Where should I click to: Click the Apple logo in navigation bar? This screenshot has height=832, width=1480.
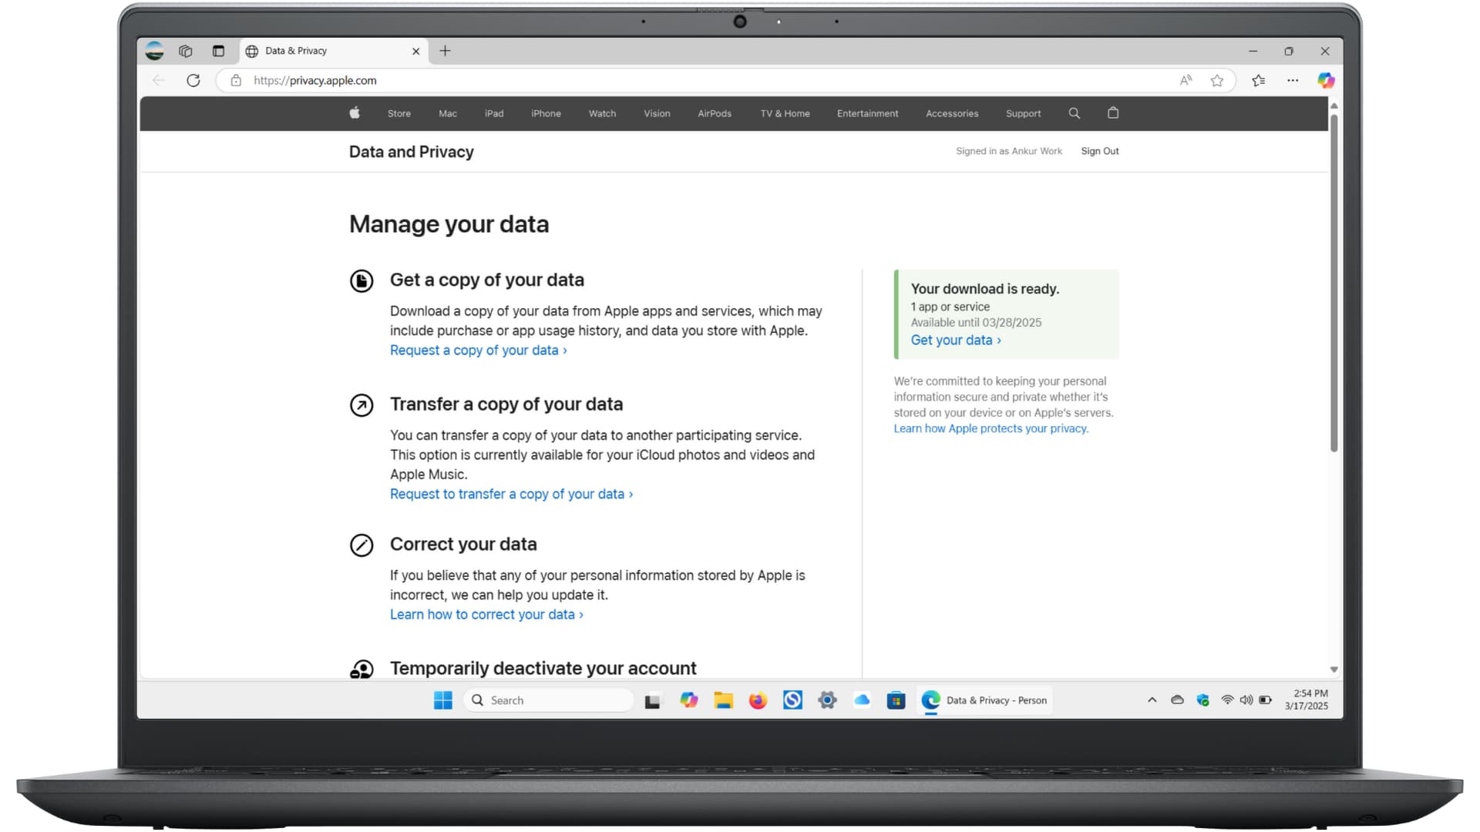coord(355,112)
